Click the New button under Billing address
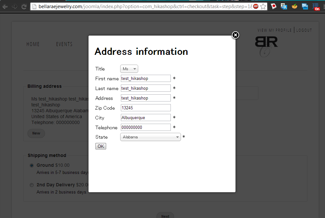This screenshot has width=325, height=218. point(36,133)
